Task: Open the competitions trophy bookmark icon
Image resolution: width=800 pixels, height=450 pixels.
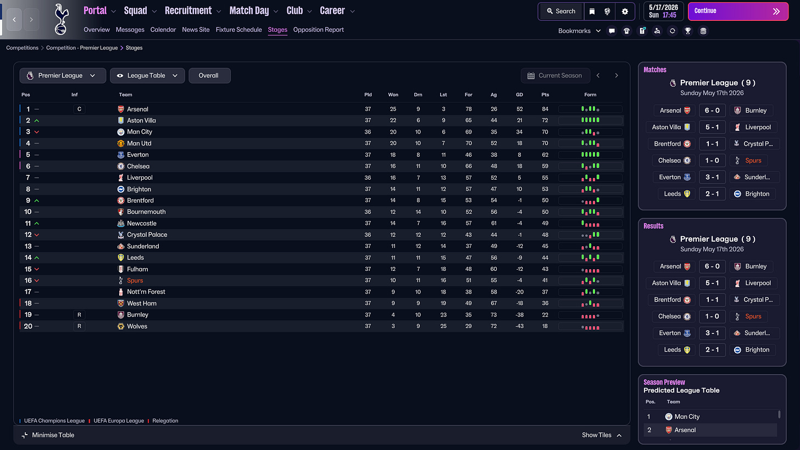Action: pyautogui.click(x=688, y=31)
